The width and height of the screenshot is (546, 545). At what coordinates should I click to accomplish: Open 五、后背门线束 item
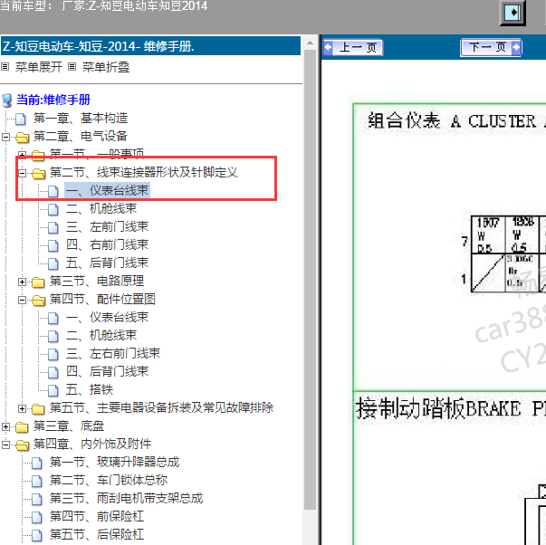[107, 263]
